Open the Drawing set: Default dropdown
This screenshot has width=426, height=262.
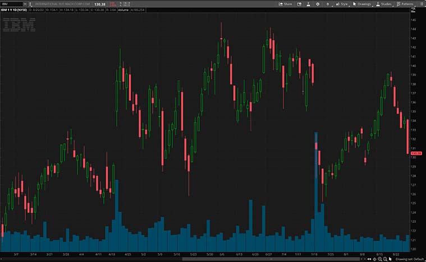click(410, 259)
